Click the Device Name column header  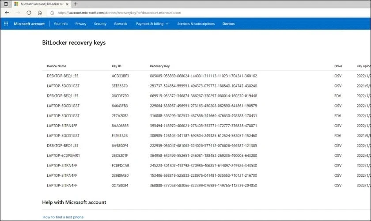pyautogui.click(x=57, y=66)
